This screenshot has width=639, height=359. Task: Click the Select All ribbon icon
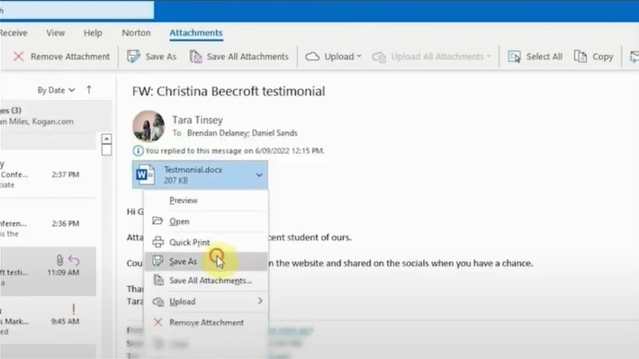click(514, 57)
